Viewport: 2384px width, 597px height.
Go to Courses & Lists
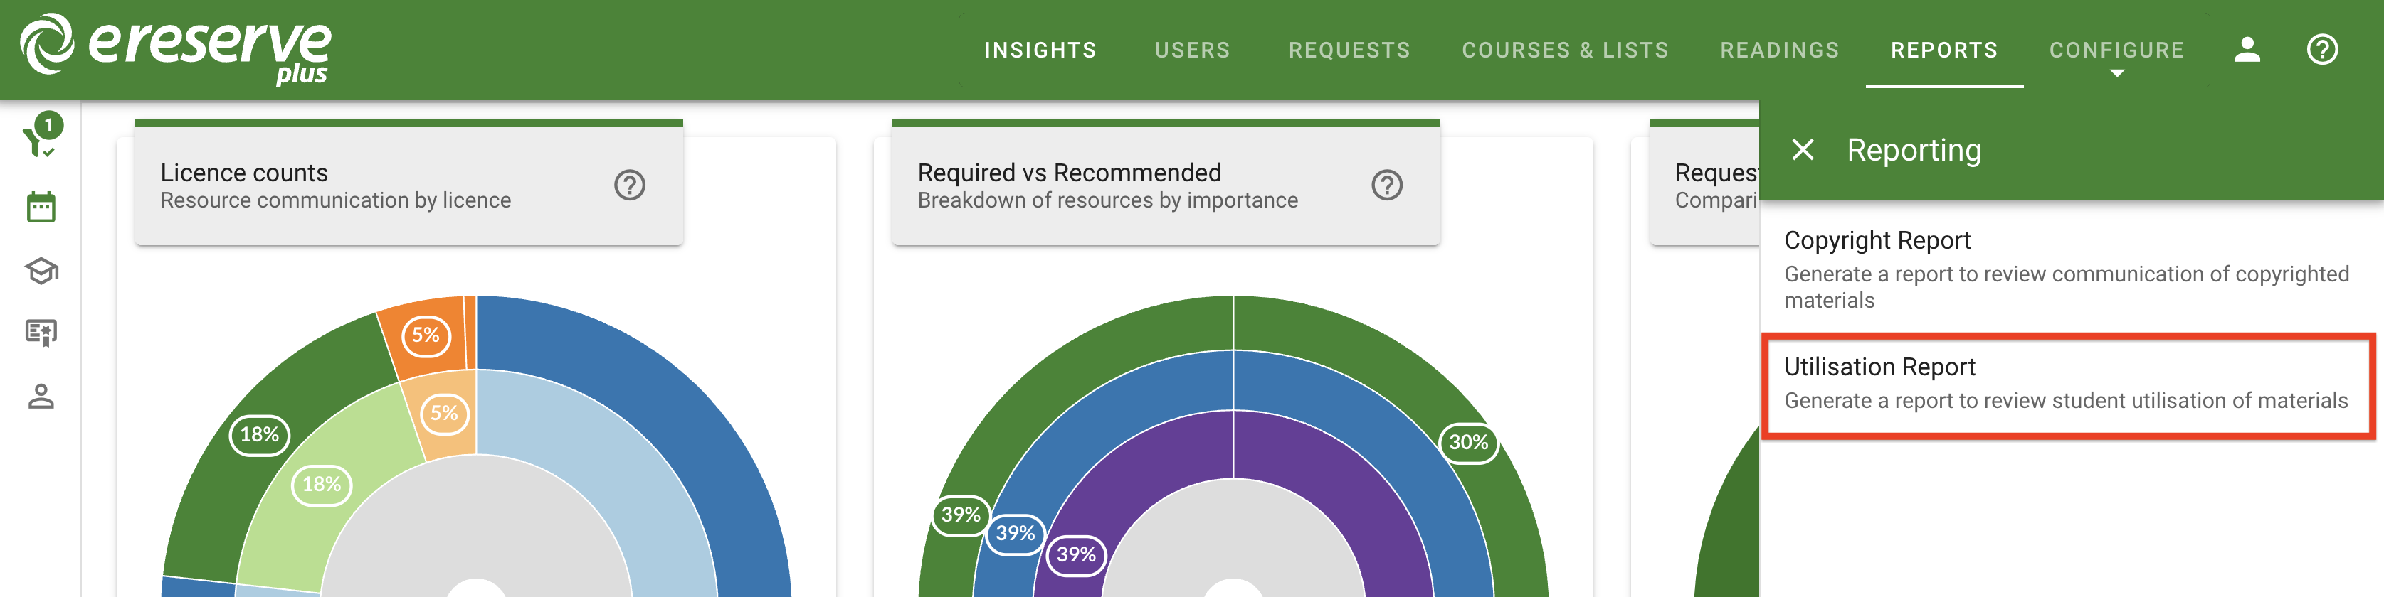1564,49
